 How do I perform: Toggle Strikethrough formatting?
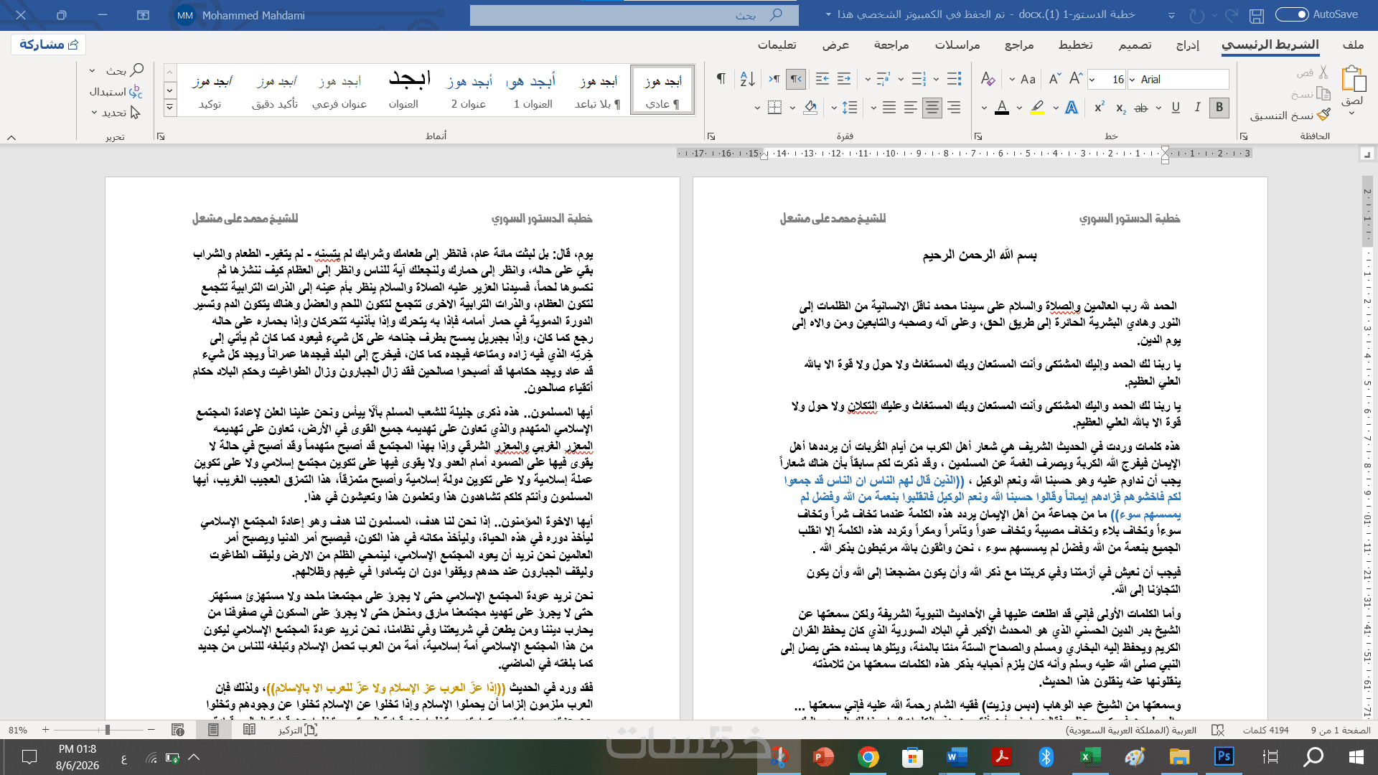pos(1141,108)
